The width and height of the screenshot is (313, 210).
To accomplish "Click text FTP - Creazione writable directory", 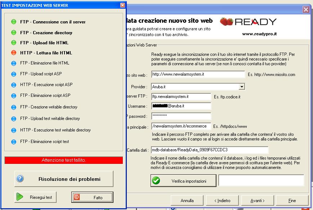I will tap(49, 107).
